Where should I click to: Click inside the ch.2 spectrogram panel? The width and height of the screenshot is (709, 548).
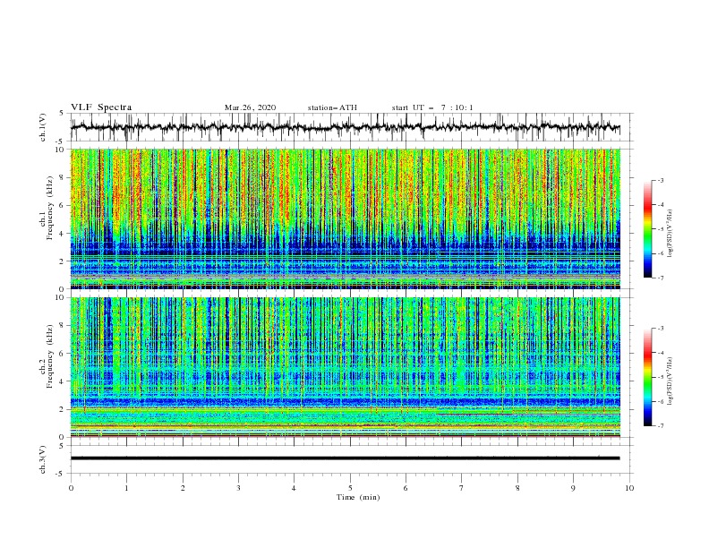[345, 367]
